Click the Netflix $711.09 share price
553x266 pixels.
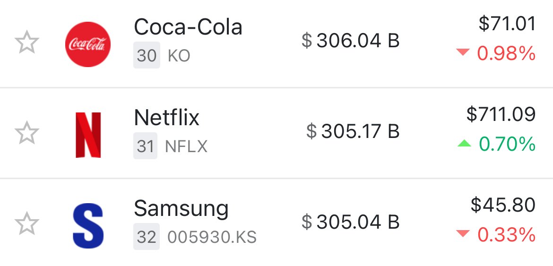click(x=501, y=114)
